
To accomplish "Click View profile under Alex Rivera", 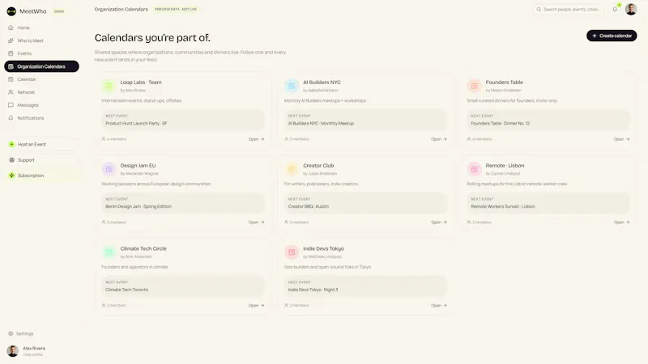I will tap(32, 354).
